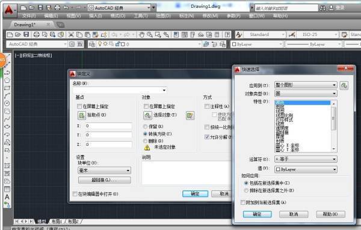Viewport: 361px width, 230px height.
Task: Uncheck 允许分解 allow exploding checkbox
Action: [207, 137]
